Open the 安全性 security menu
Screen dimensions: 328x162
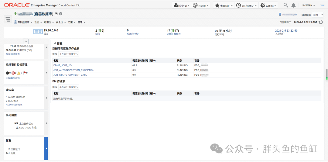tap(61, 22)
